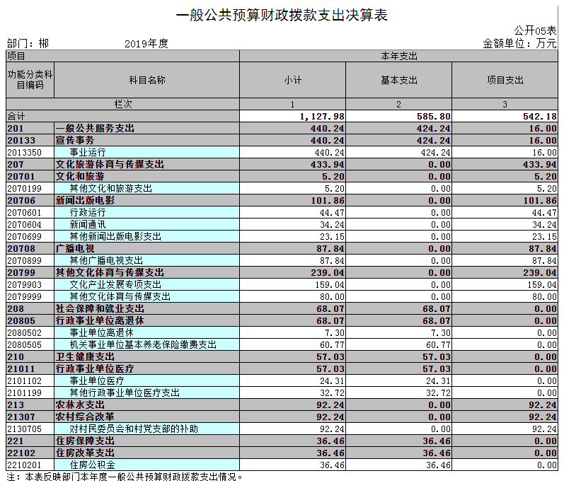The image size is (564, 483).
Task: Select the 项目支出 column header
Action: 505,80
